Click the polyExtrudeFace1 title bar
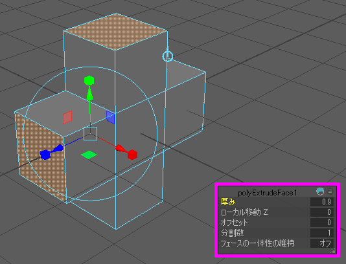The image size is (346, 264). (x=267, y=193)
